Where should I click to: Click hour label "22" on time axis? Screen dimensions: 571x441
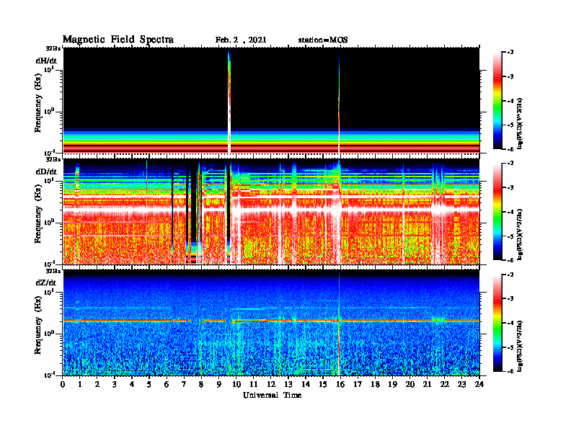(x=445, y=384)
